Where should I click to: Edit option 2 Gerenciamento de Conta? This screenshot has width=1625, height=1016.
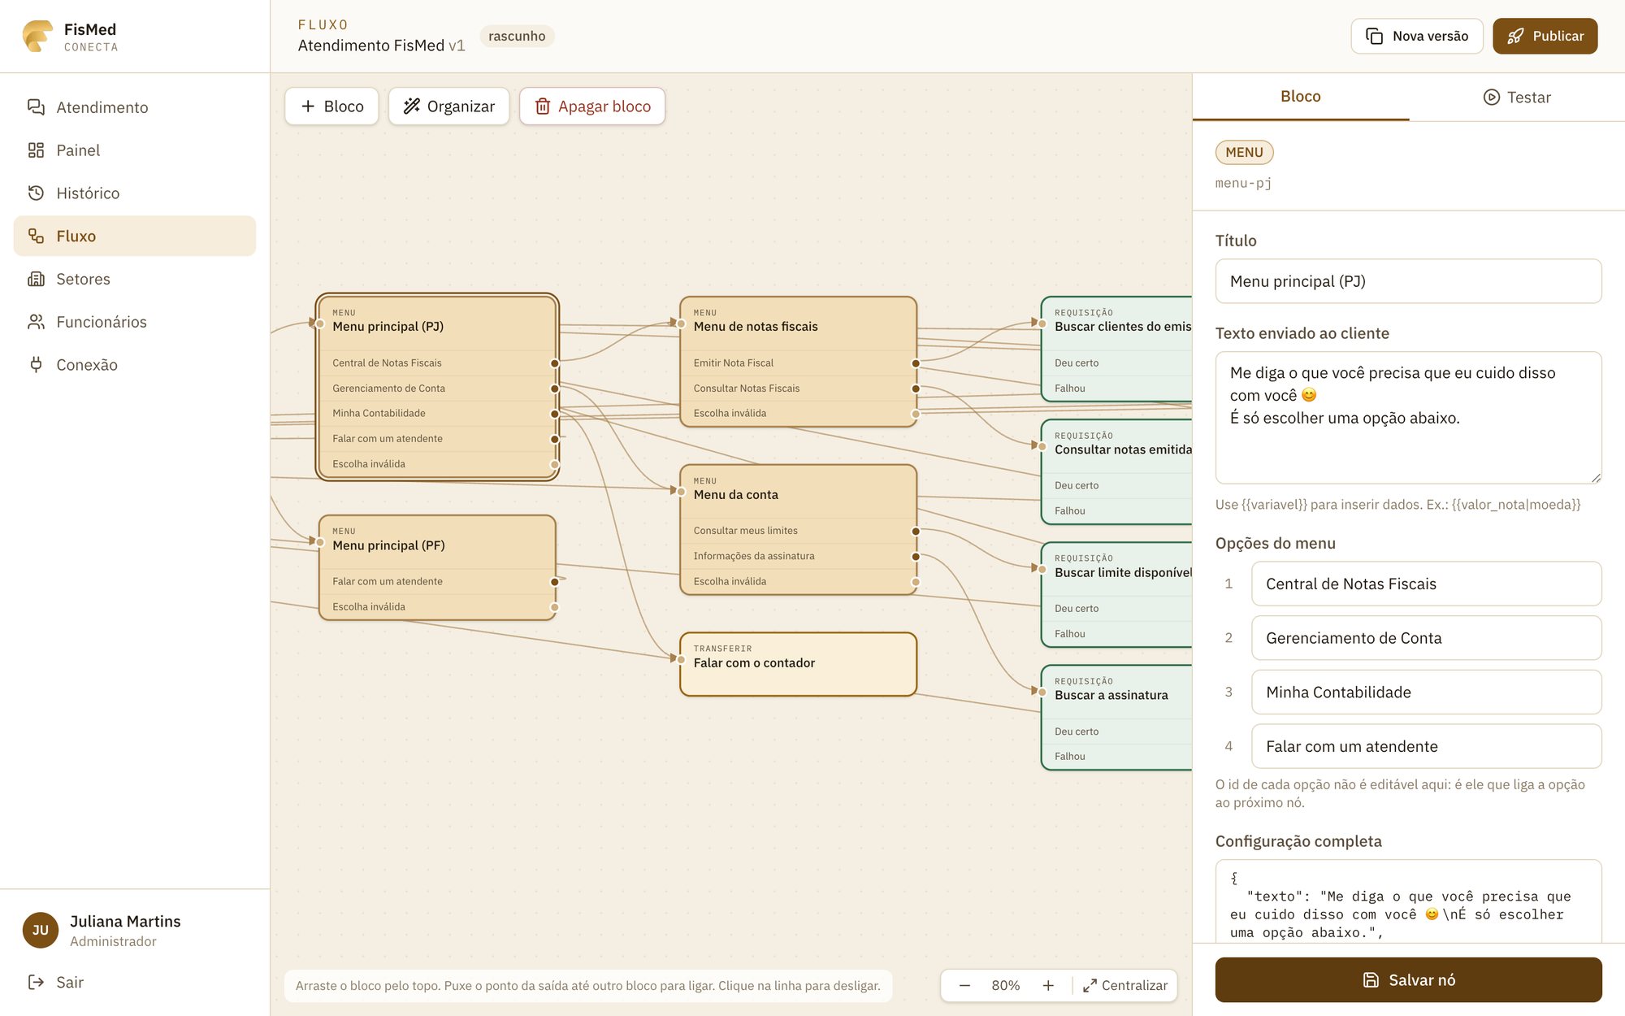1426,638
